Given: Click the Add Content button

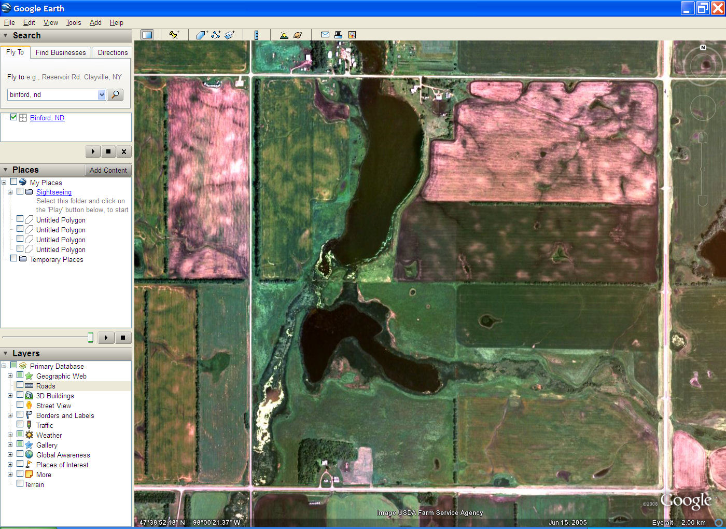Looking at the screenshot, I should 108,170.
